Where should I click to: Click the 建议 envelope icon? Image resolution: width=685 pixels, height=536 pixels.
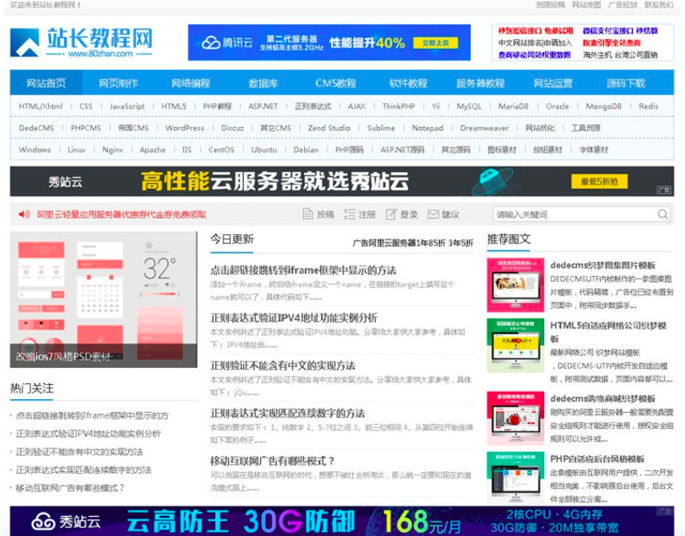pyautogui.click(x=433, y=214)
